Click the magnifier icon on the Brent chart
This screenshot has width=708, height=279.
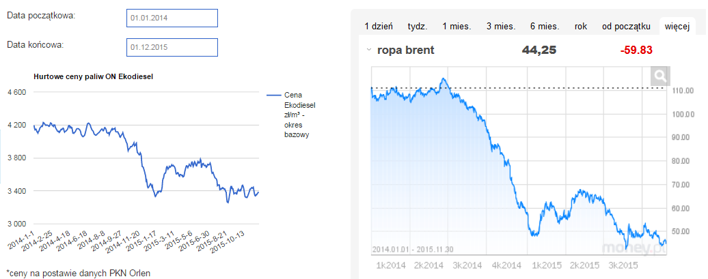(x=659, y=75)
